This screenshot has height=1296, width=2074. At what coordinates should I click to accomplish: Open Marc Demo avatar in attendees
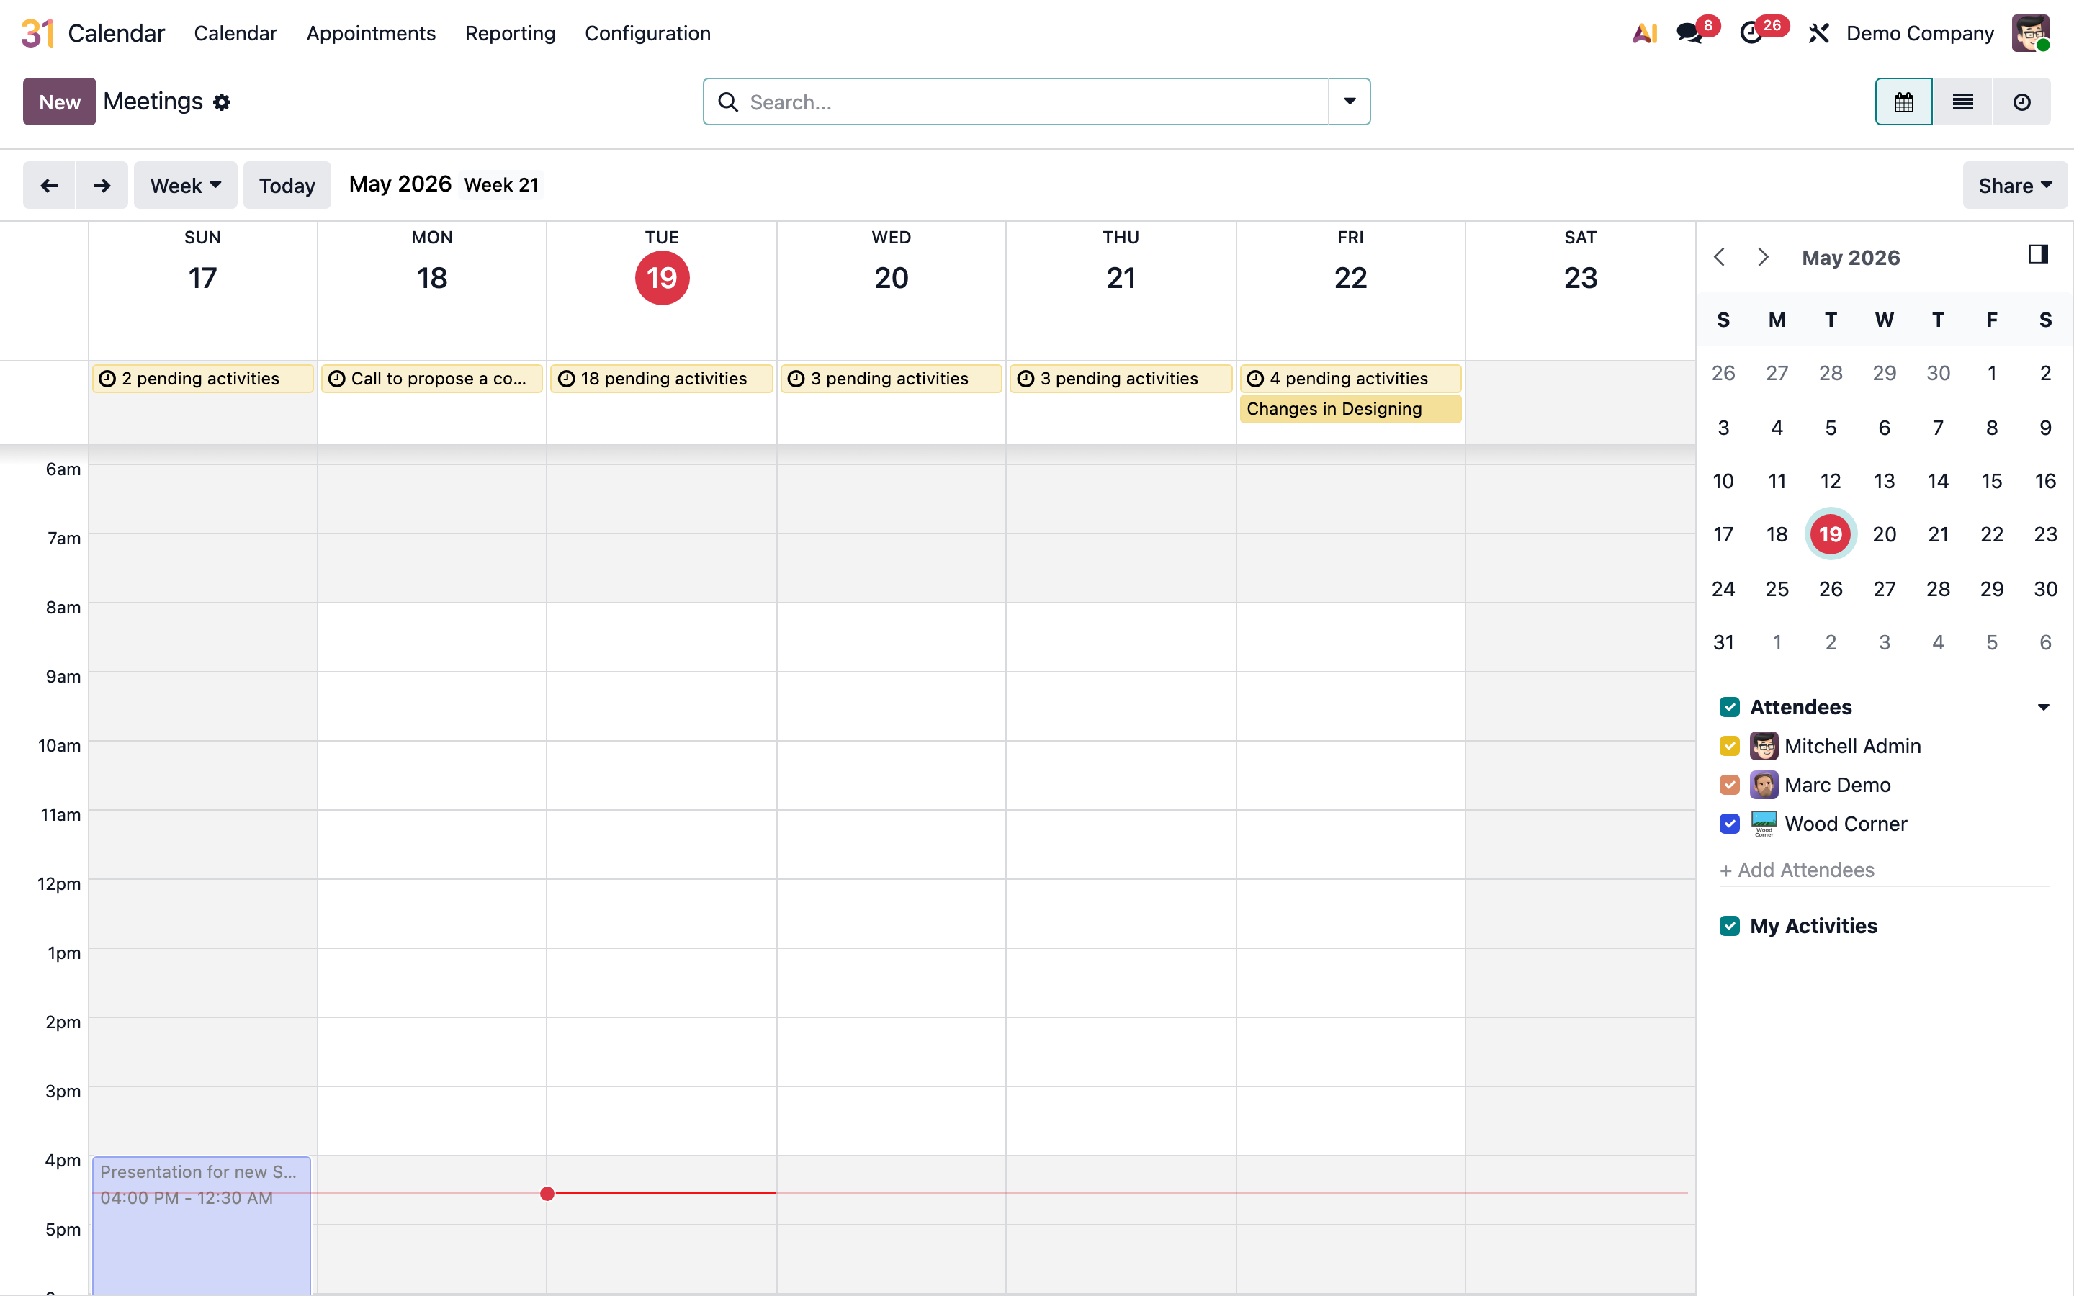pyautogui.click(x=1764, y=784)
